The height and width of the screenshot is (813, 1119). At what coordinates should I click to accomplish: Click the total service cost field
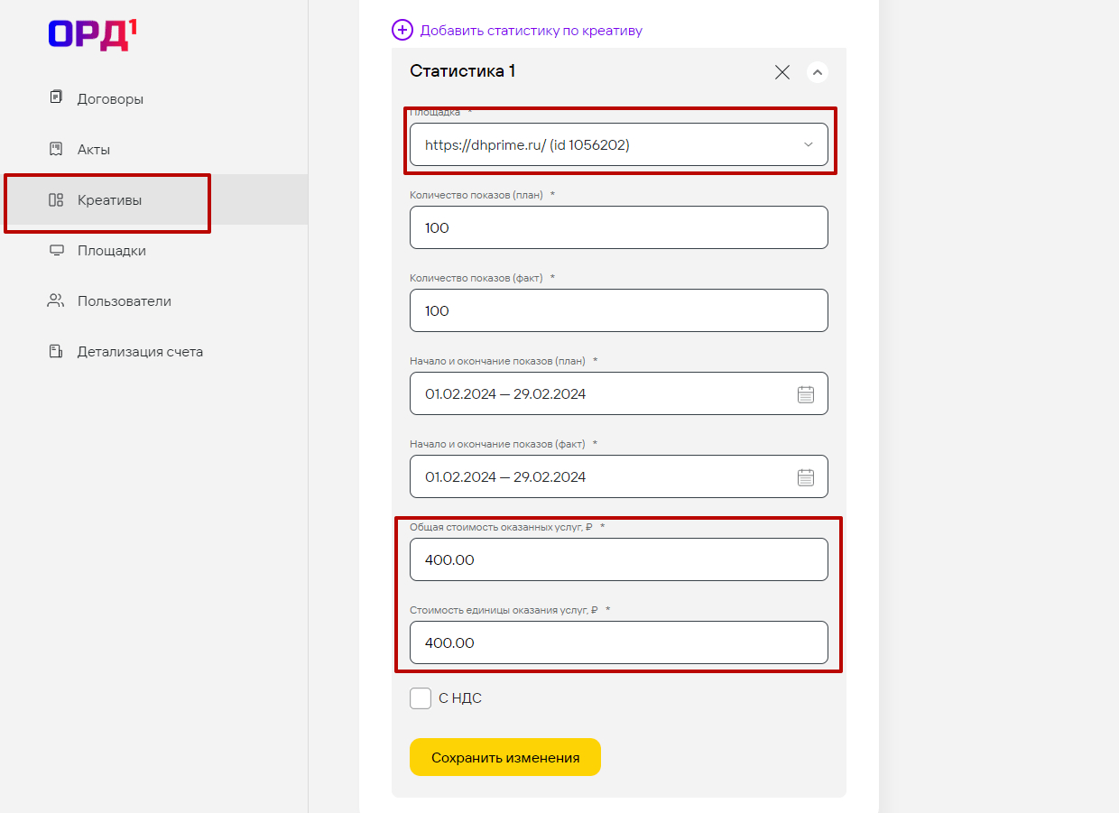pos(619,559)
